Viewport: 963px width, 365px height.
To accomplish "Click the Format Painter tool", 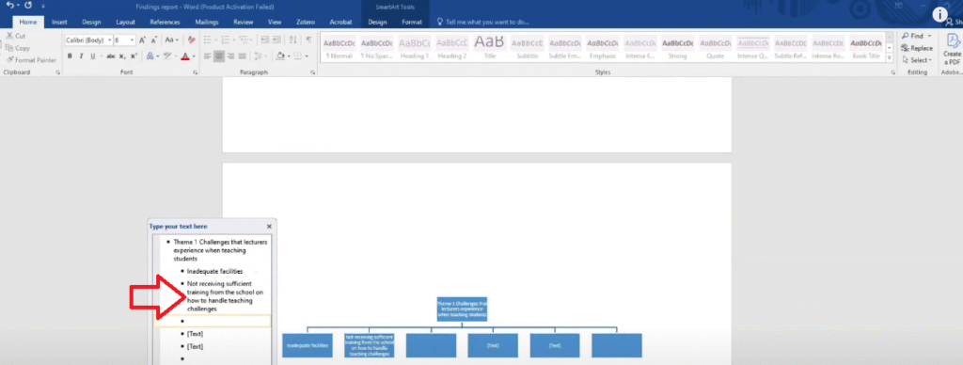I will click(31, 60).
